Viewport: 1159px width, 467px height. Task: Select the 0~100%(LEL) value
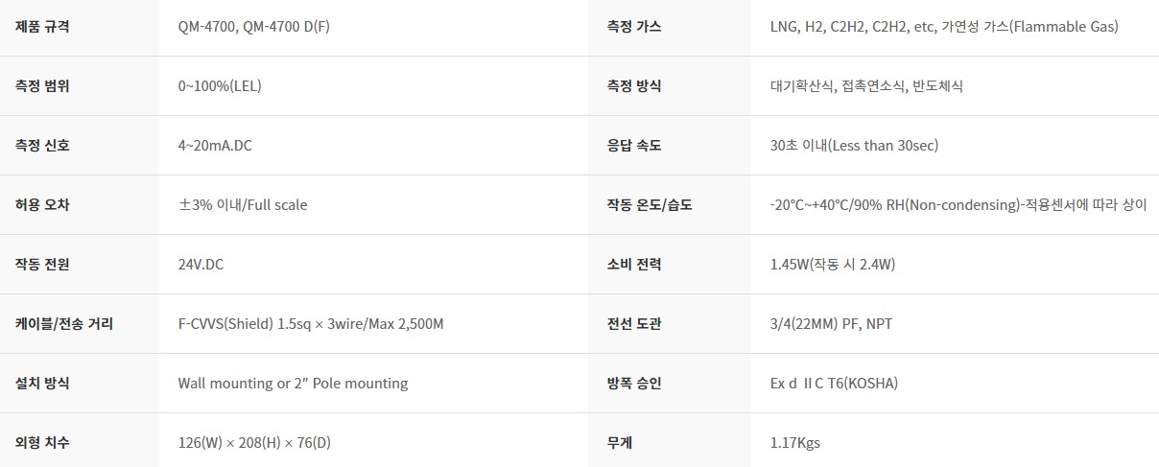[220, 86]
